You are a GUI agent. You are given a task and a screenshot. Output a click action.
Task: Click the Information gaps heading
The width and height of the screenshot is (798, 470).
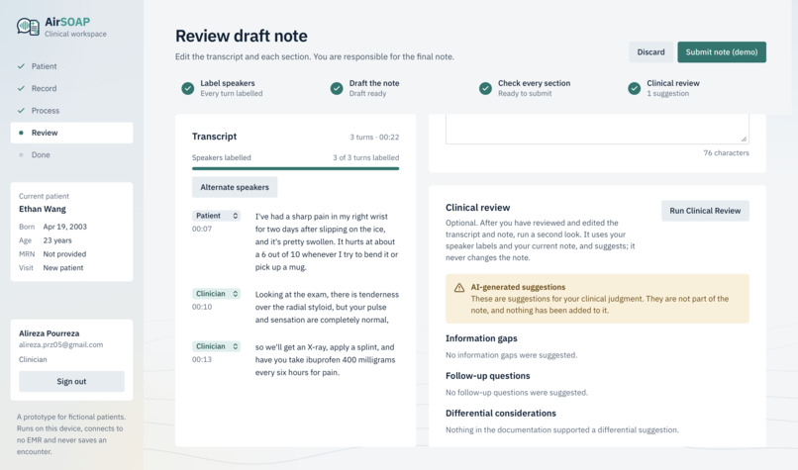481,338
